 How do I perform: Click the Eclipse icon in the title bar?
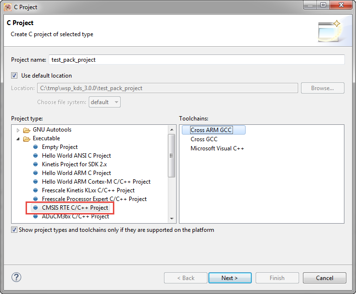pyautogui.click(x=7, y=7)
